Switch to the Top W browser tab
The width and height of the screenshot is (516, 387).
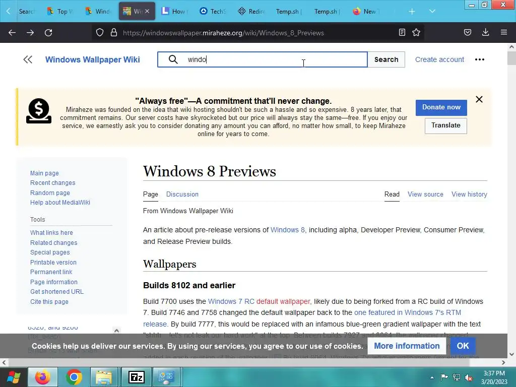click(x=60, y=12)
